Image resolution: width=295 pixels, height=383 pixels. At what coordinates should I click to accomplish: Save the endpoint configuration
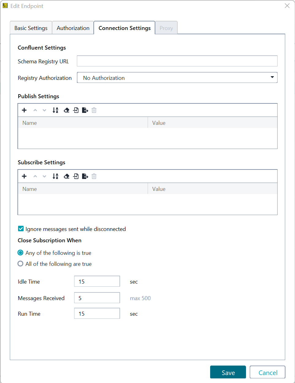coord(228,372)
